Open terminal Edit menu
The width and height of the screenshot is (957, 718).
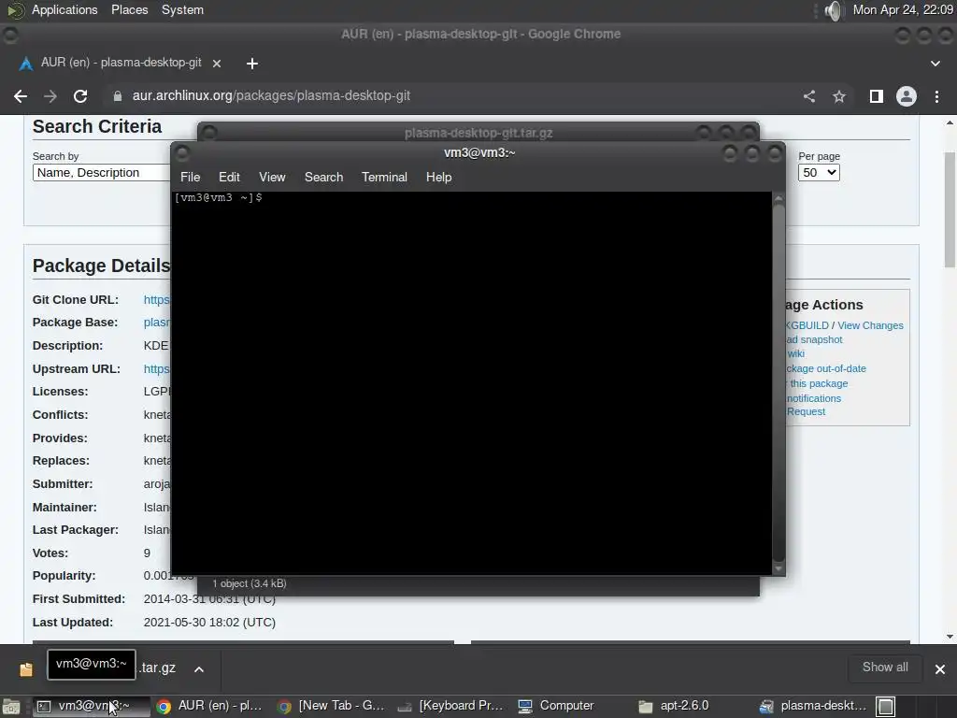tap(229, 177)
